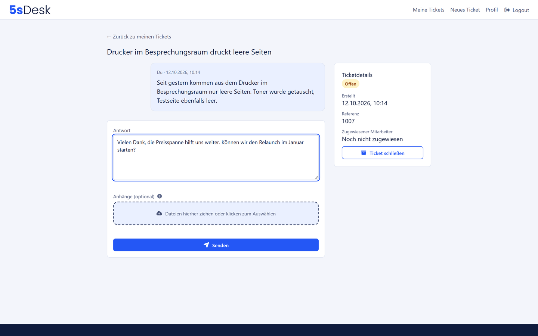Go to Neues Ticket page
Image resolution: width=538 pixels, height=336 pixels.
[x=465, y=10]
